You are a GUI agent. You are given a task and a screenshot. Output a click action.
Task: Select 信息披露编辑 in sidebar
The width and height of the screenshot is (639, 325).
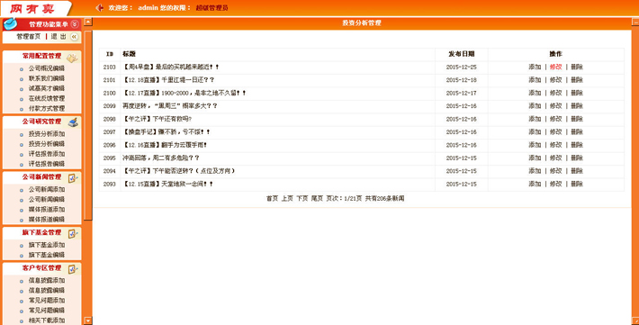[47, 290]
